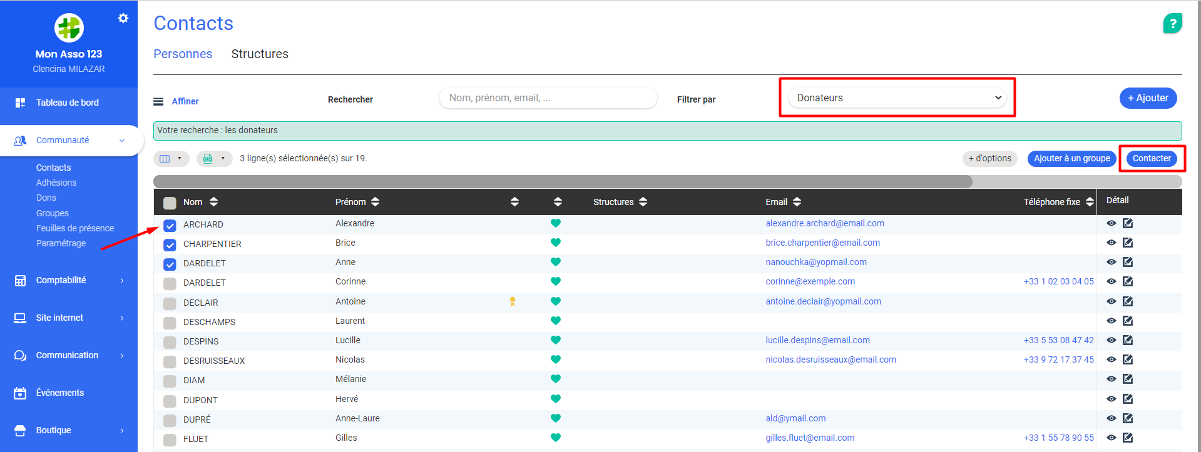1201x452 pixels.
Task: Edit the ARCHARD contact record
Action: pos(1128,223)
